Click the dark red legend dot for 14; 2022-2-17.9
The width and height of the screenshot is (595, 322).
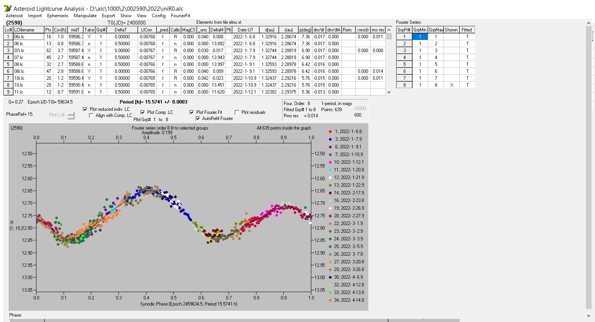coord(330,193)
